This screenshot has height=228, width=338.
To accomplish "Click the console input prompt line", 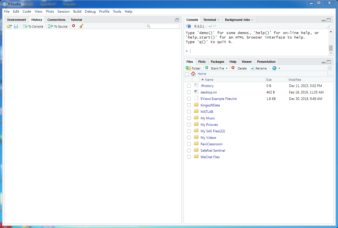I will click(256, 51).
